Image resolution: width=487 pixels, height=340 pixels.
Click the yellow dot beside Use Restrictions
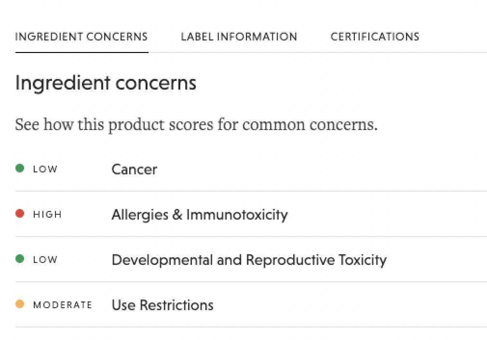click(x=20, y=304)
